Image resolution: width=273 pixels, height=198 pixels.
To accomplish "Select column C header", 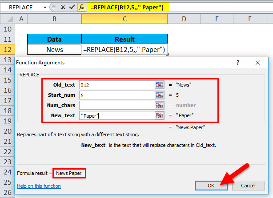I will [x=124, y=19].
